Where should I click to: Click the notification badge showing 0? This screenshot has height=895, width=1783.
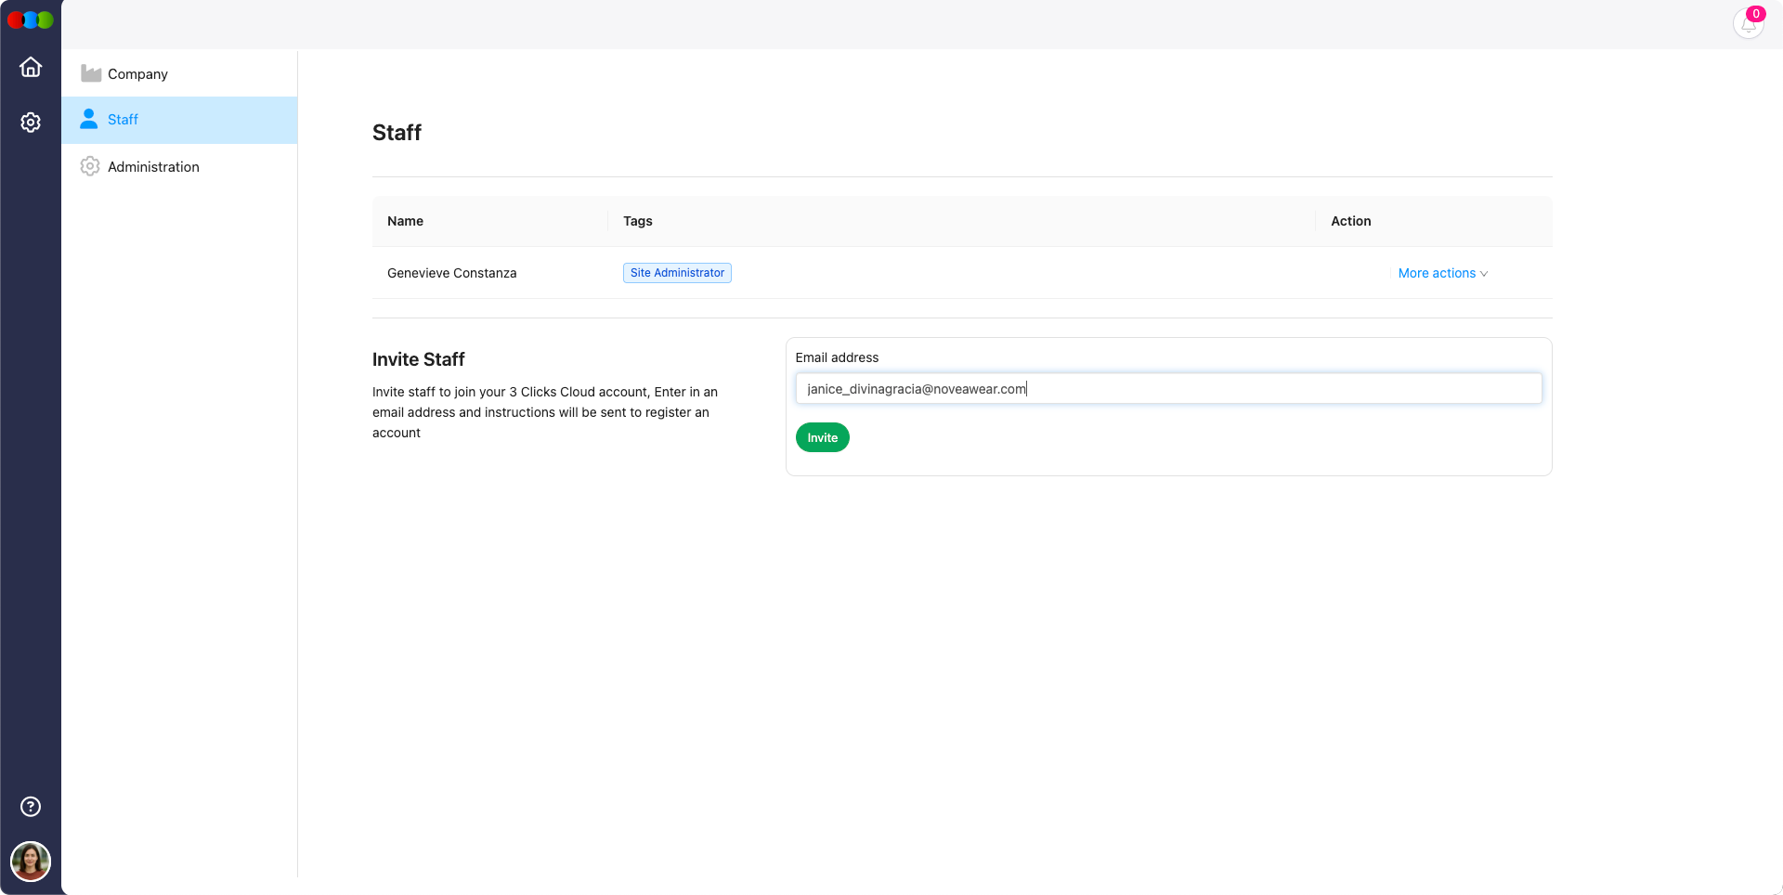[1757, 13]
